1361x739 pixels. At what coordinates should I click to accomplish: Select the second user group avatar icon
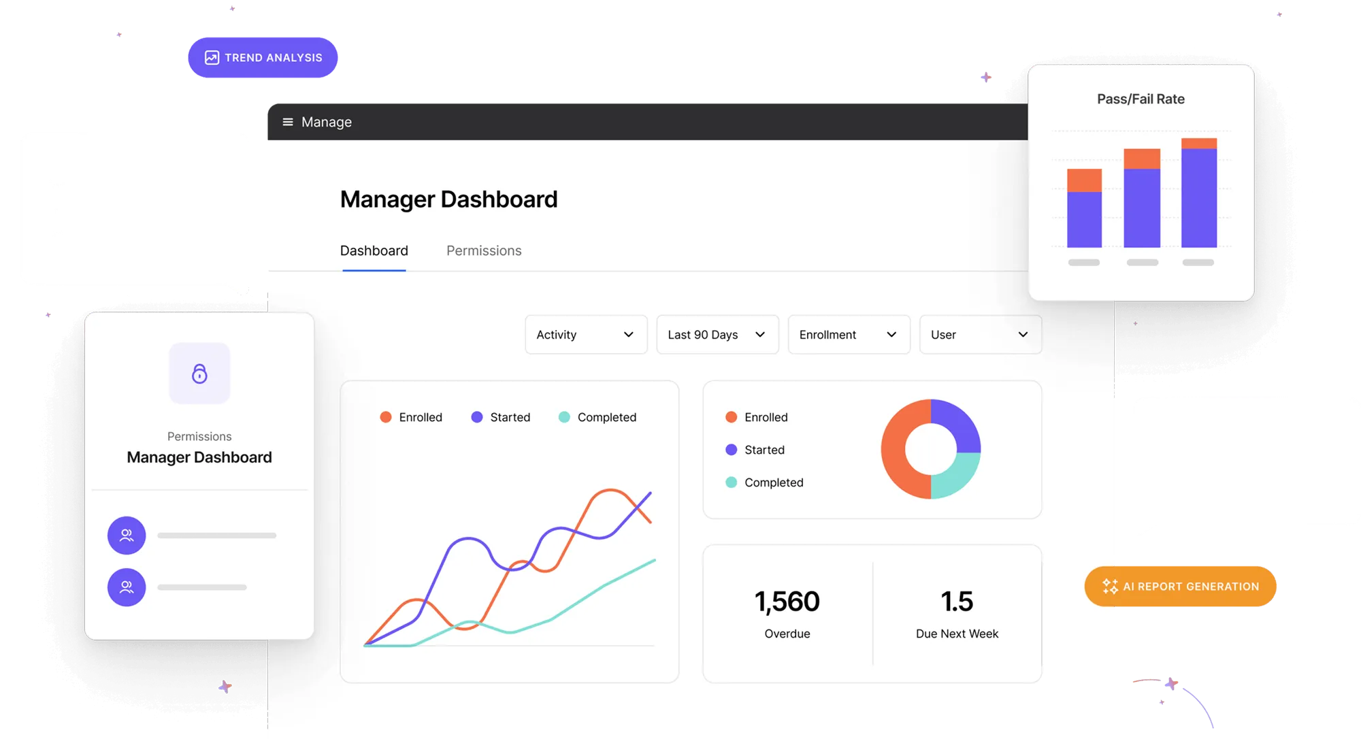[127, 587]
